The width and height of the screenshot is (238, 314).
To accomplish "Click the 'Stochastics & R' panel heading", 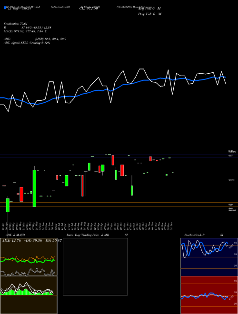I will [x=194, y=235].
